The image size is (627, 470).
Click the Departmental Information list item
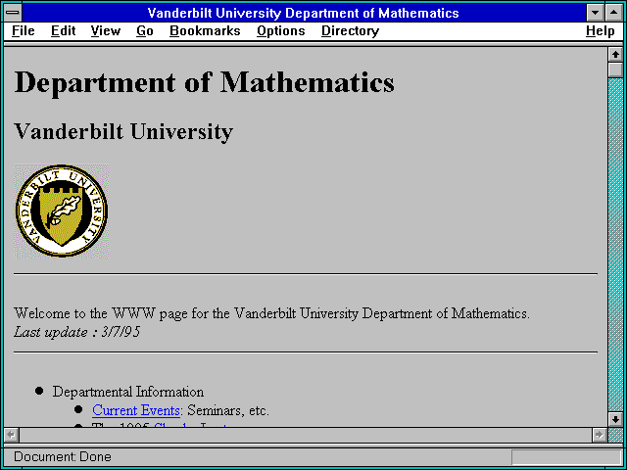(128, 392)
